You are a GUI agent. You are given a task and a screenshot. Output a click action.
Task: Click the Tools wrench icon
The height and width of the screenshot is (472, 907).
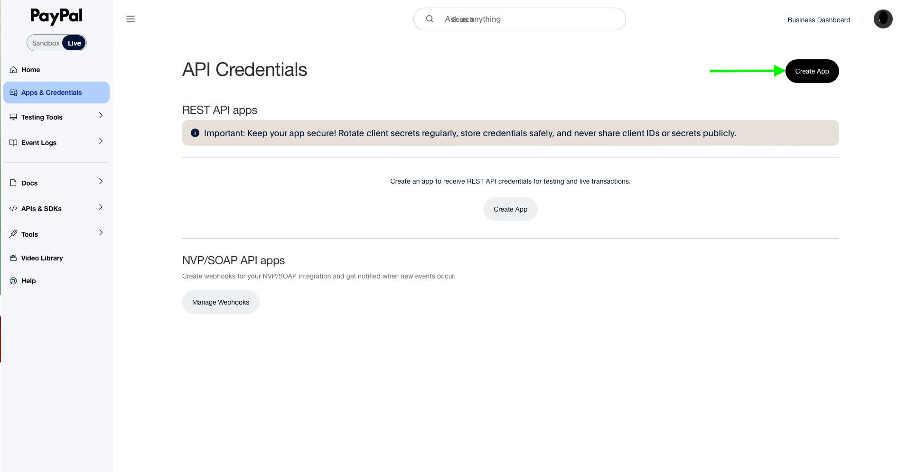coord(13,234)
